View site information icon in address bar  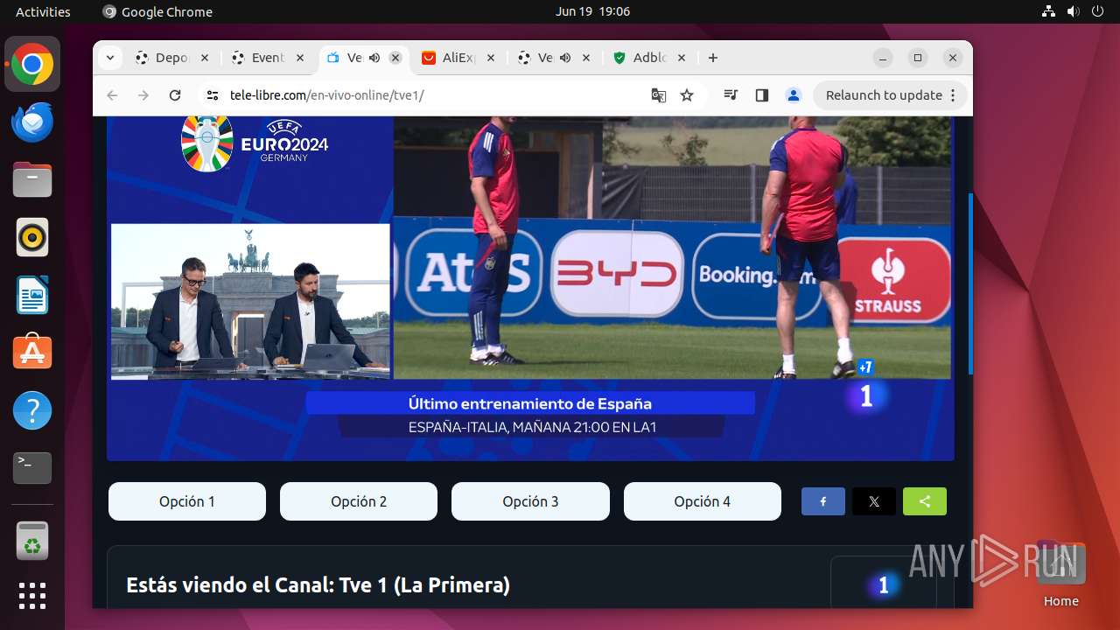tap(212, 95)
